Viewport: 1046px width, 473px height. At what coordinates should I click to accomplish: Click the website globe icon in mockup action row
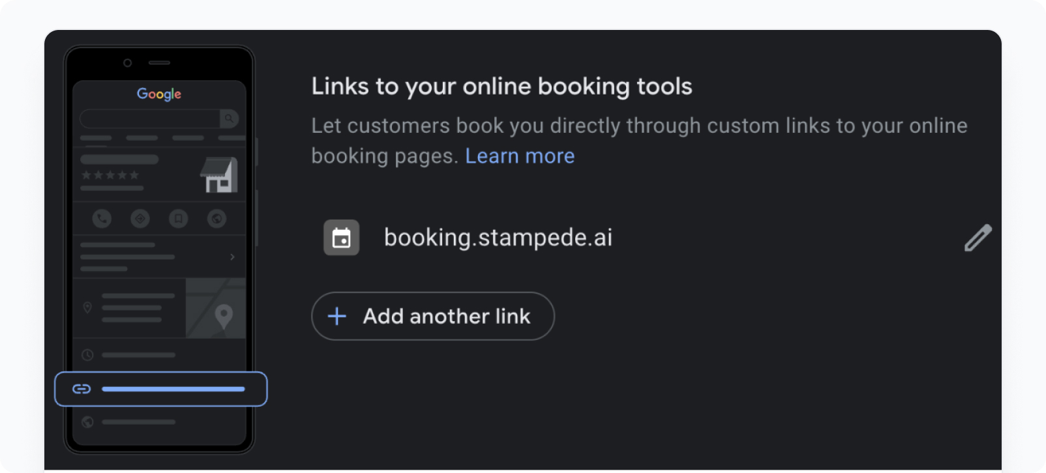tap(217, 219)
